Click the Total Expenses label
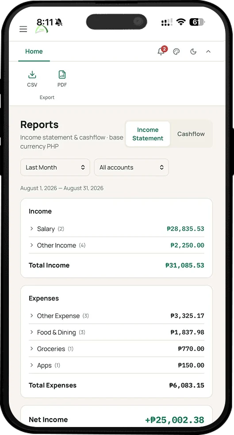This screenshot has height=435, width=234. tap(53, 385)
